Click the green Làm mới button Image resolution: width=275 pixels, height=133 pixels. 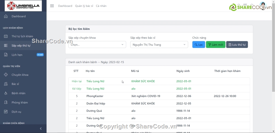pyautogui.click(x=215, y=45)
